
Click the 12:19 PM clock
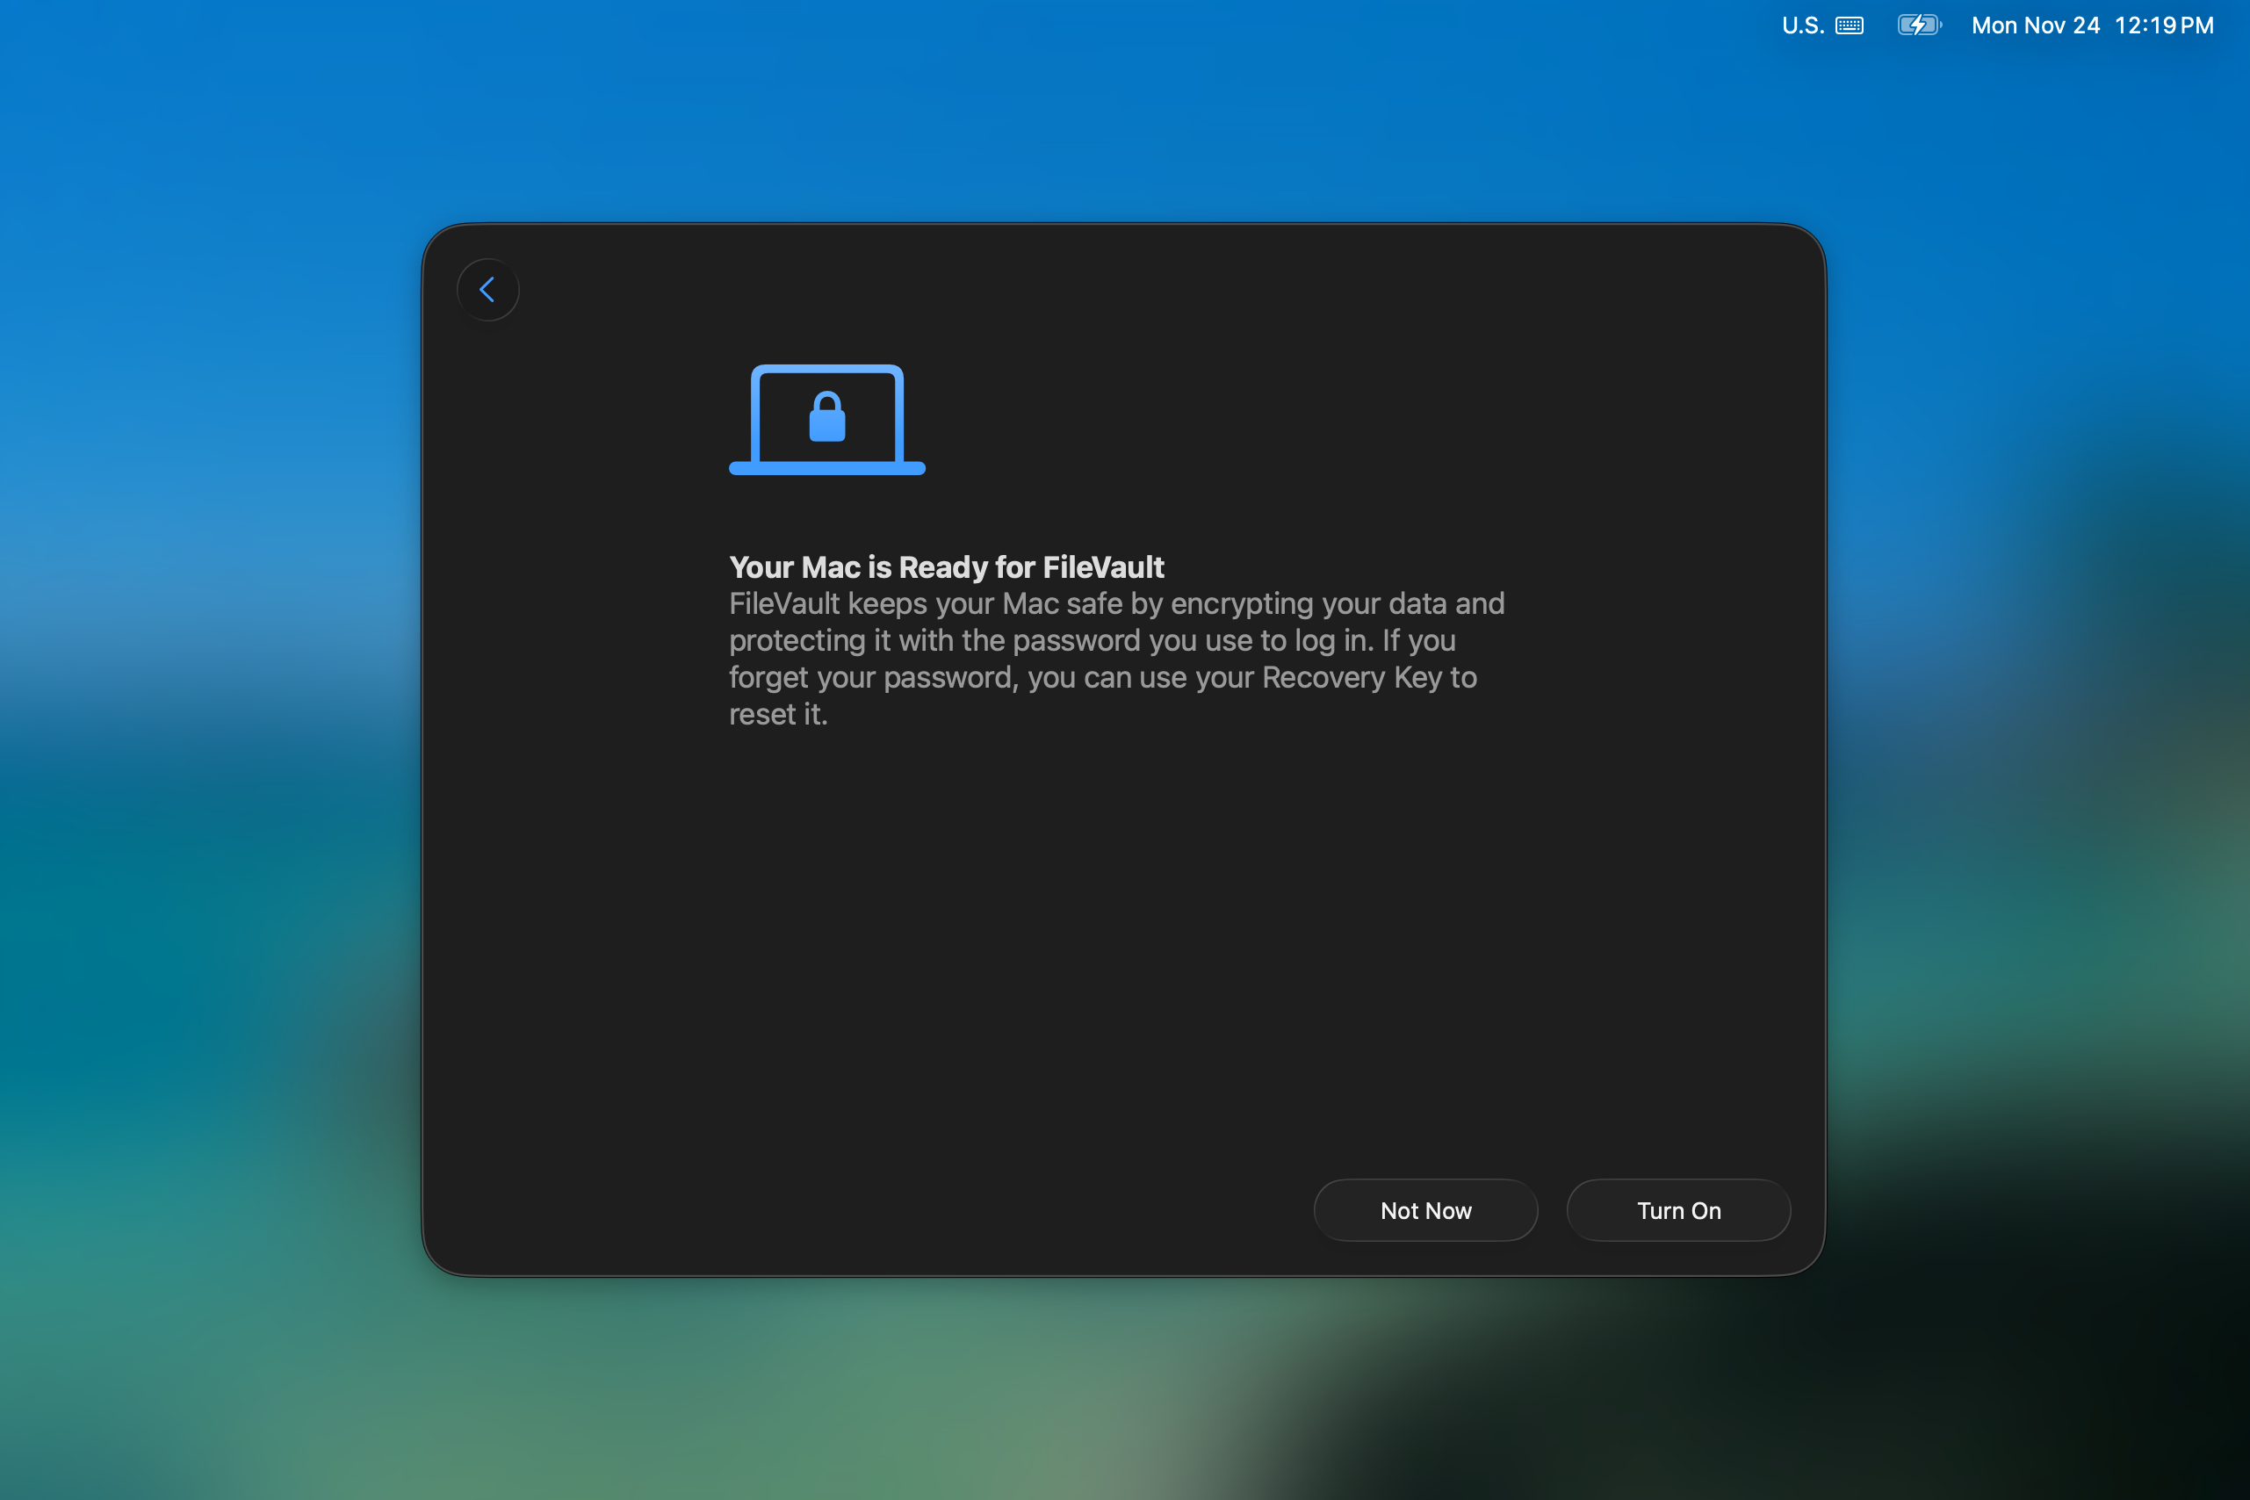point(2164,25)
